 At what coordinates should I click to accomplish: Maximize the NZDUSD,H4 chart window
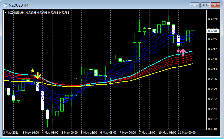click(x=205, y=5)
